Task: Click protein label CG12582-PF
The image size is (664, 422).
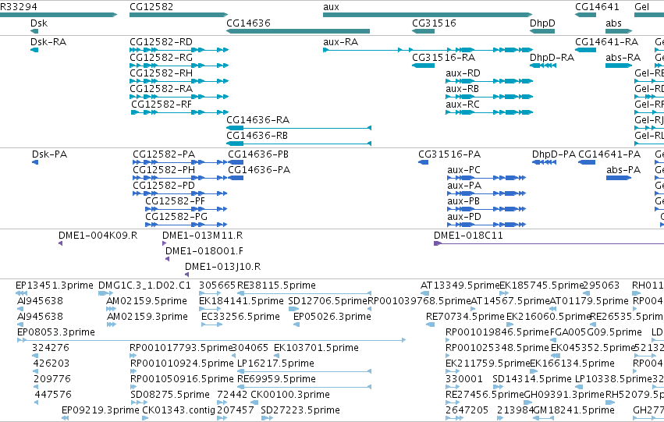Action: [175, 201]
